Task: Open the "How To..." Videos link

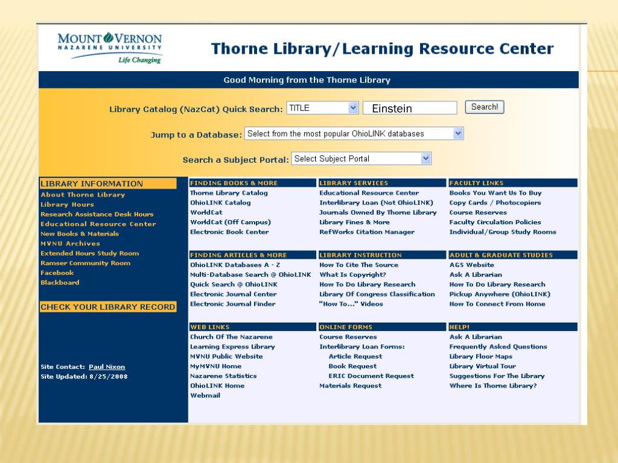Action: coord(351,304)
